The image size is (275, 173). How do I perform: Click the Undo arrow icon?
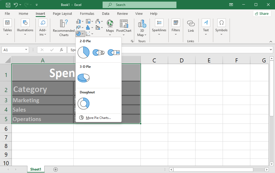click(16, 5)
